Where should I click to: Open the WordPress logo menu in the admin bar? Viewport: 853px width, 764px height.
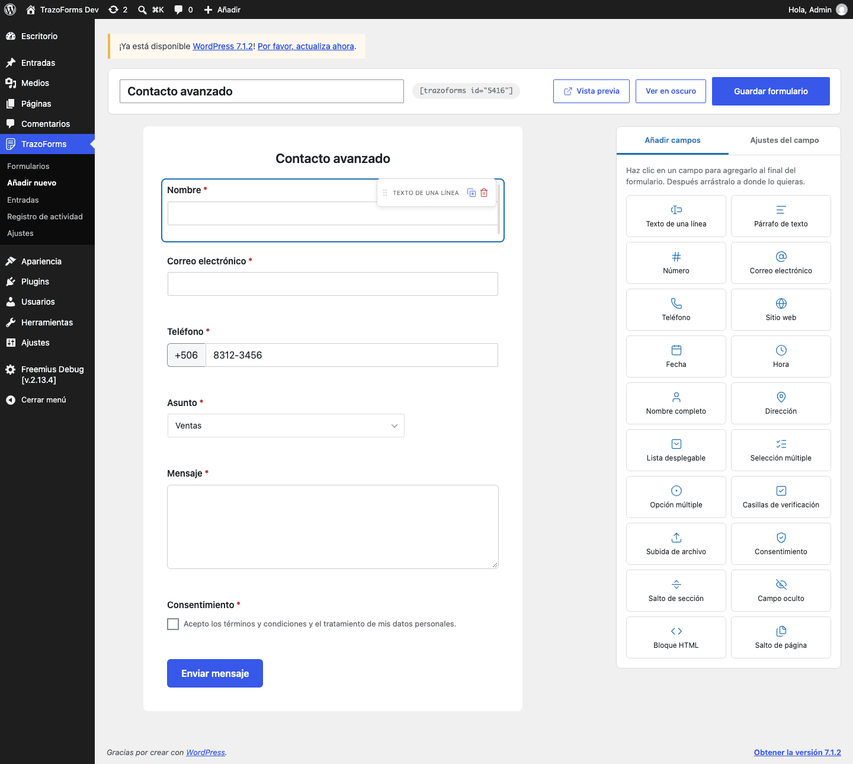10,9
